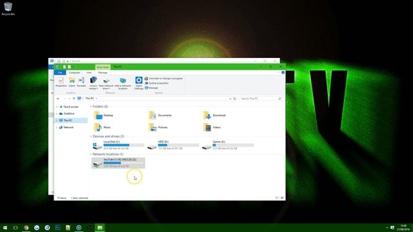The image size is (413, 232).
Task: Open the recent locations dropdown arrow
Action: (69, 99)
